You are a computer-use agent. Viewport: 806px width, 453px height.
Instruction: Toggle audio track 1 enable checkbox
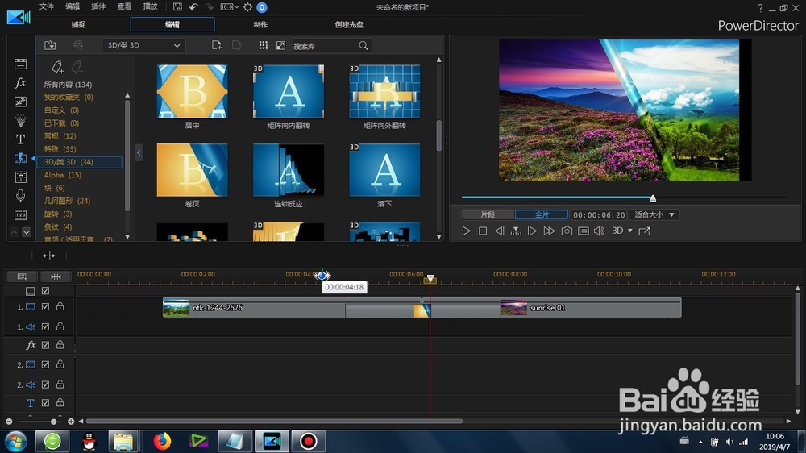coord(45,326)
